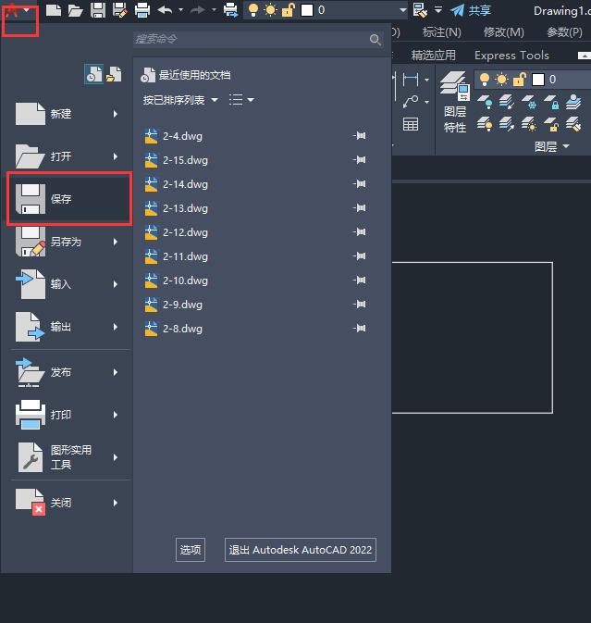Click the magnifier search icon
This screenshot has width=591, height=623.
[x=376, y=39]
